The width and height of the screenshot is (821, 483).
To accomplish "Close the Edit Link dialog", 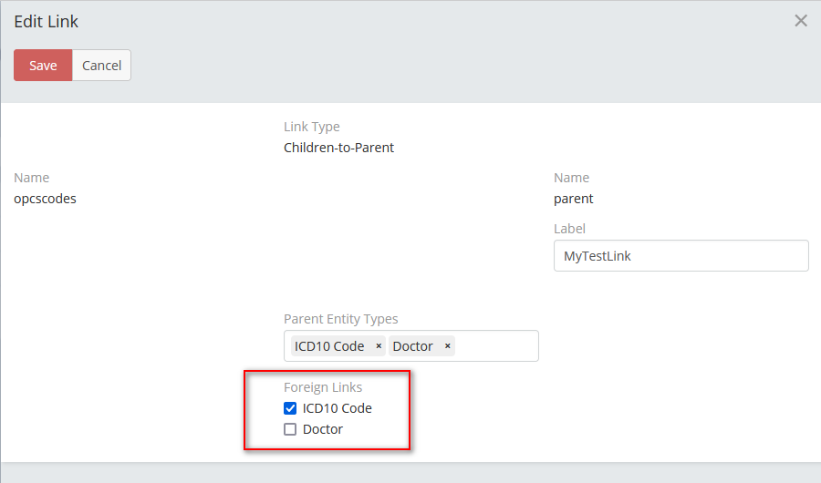I will (x=801, y=21).
